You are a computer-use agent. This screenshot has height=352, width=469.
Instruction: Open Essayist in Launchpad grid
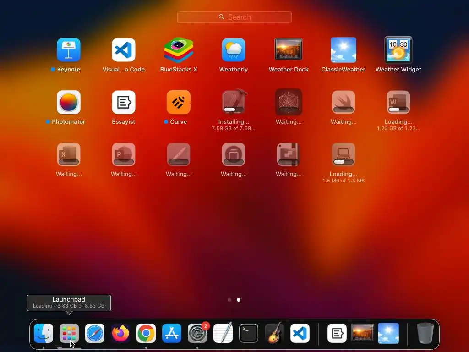point(124,102)
